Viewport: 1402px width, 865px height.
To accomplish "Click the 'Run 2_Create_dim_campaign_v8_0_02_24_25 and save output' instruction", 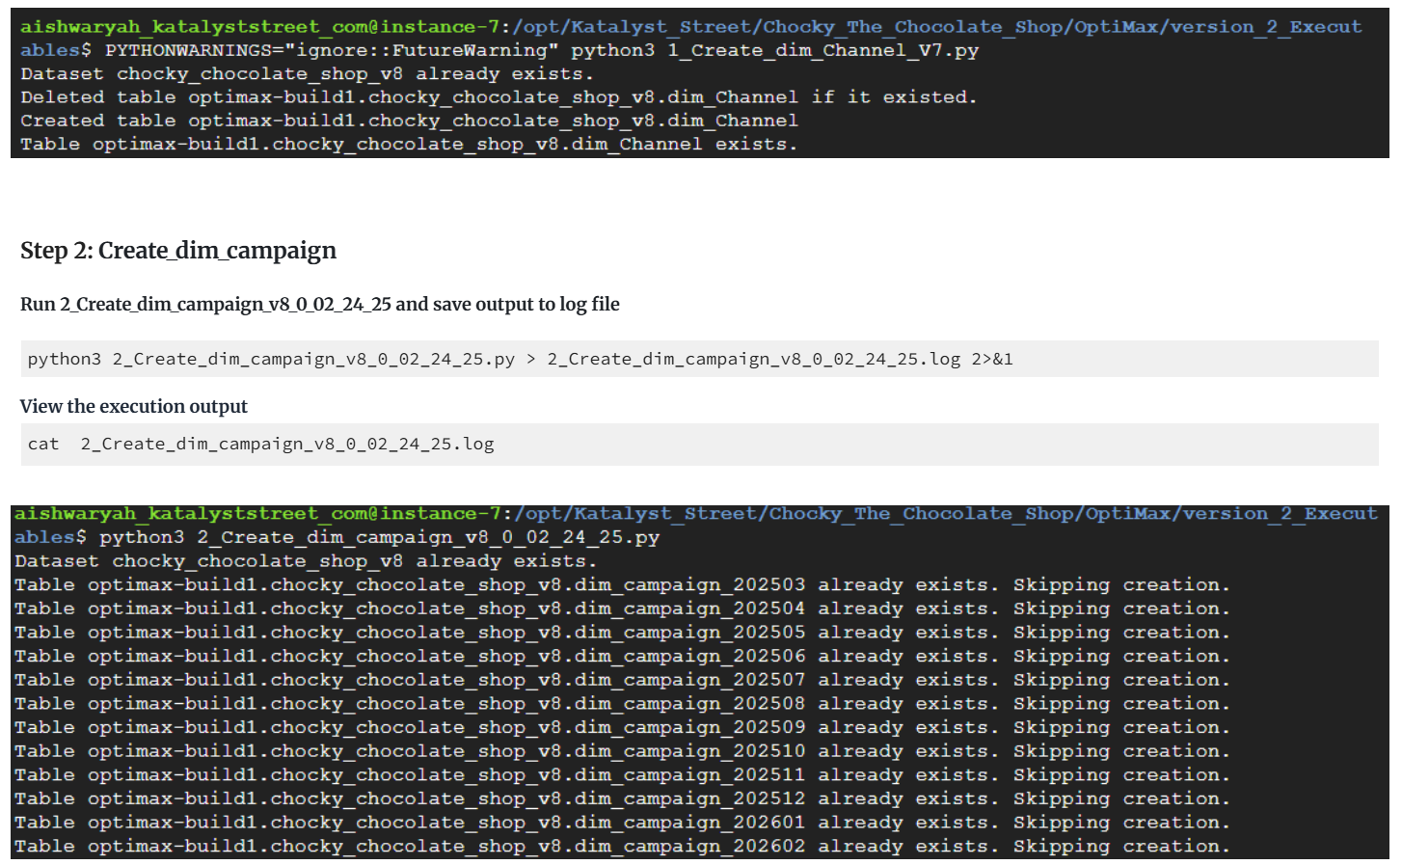I will (320, 305).
